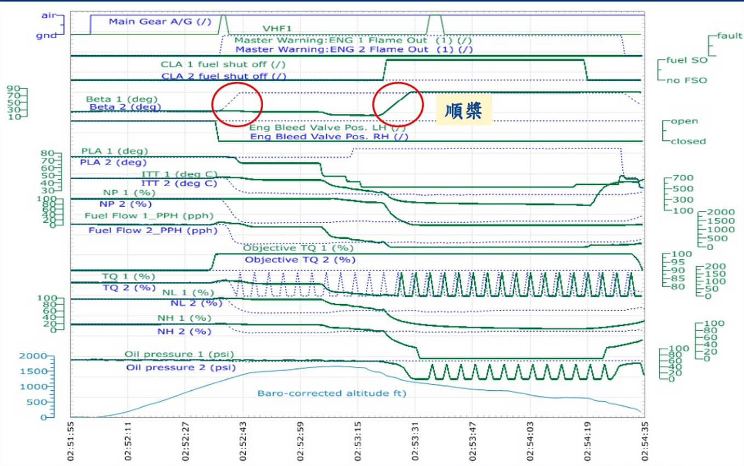Select the NL 2 (%) label
This screenshot has width=744, height=466.
coord(197,303)
